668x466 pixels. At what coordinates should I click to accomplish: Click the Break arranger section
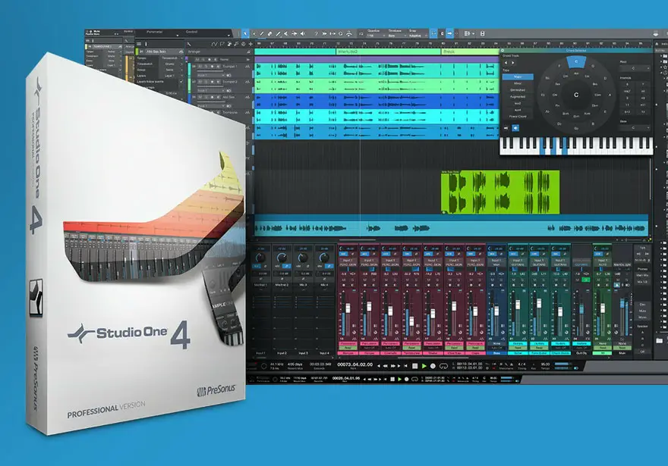[470, 52]
